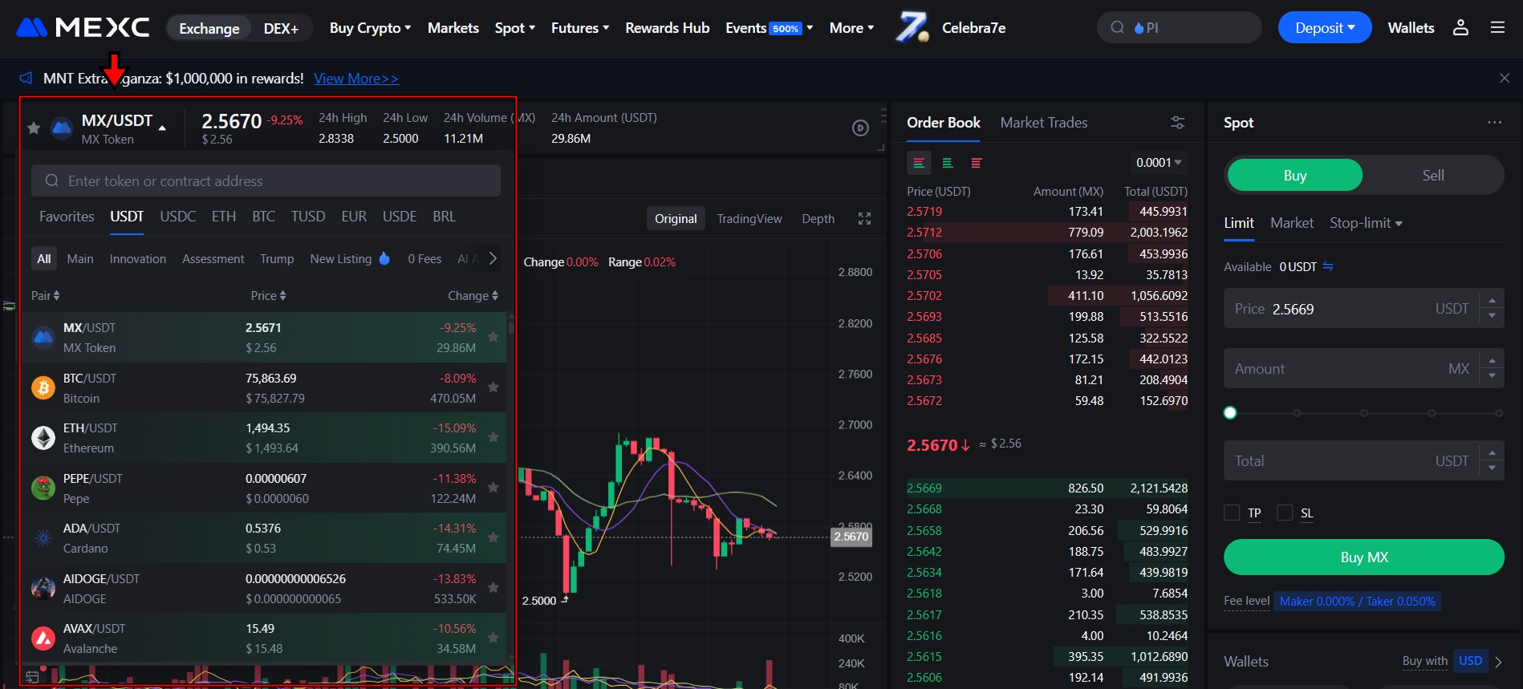The image size is (1523, 689).
Task: Favorite the ADA/USDT row star
Action: click(x=493, y=537)
